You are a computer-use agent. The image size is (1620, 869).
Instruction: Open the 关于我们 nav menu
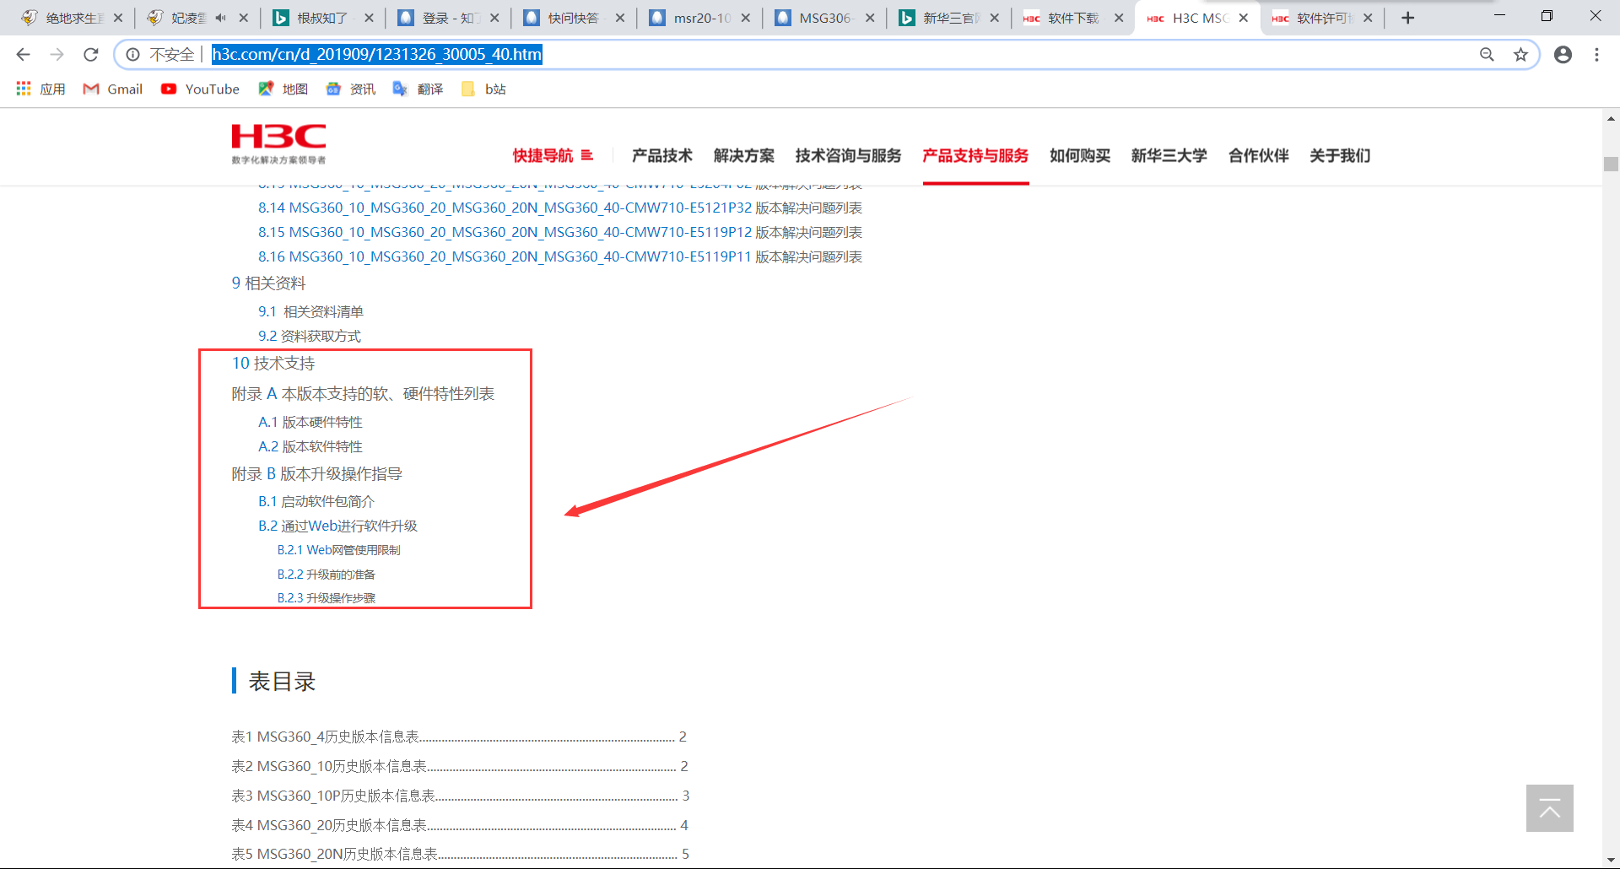point(1340,155)
